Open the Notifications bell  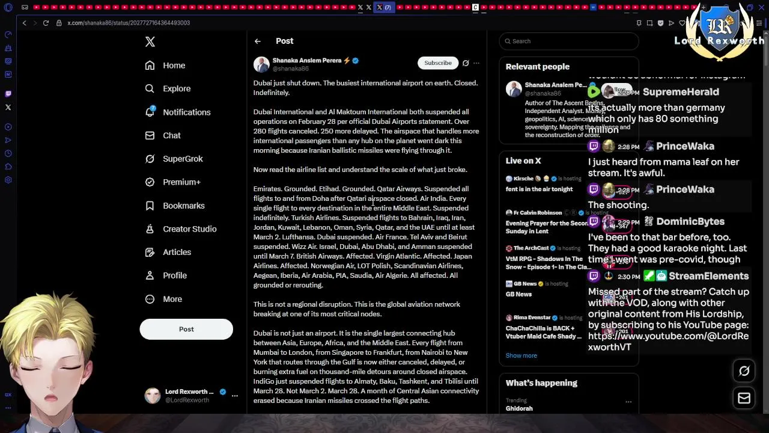pyautogui.click(x=150, y=112)
